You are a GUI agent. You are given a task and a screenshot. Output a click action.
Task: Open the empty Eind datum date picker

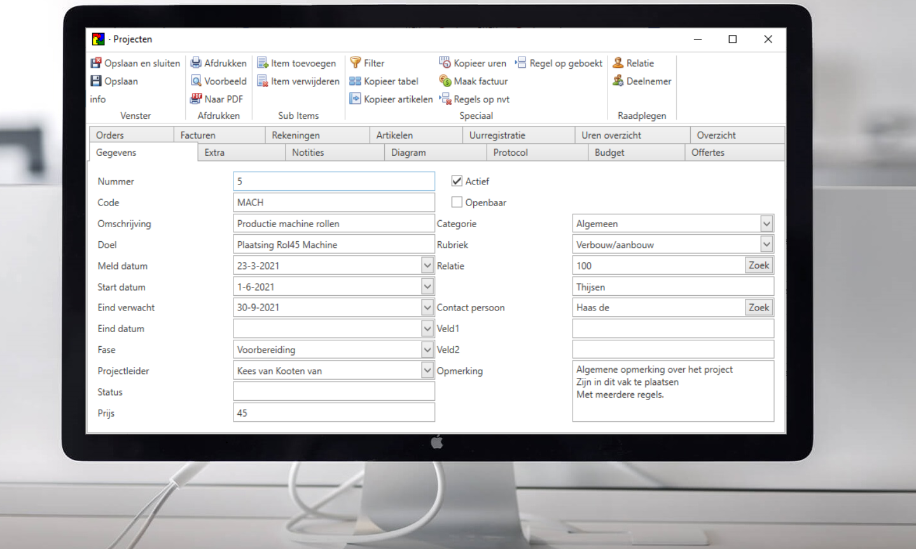[x=427, y=328]
